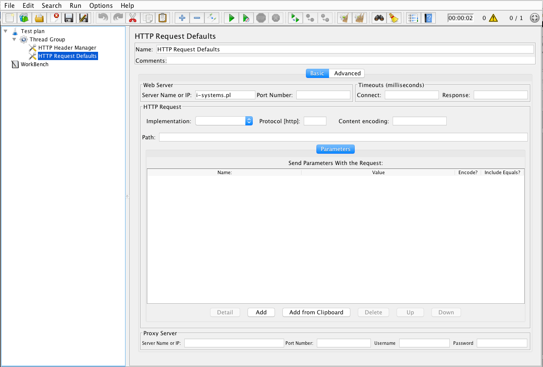This screenshot has height=367, width=543.
Task: Click the Web Server Port Number field
Action: (323, 95)
